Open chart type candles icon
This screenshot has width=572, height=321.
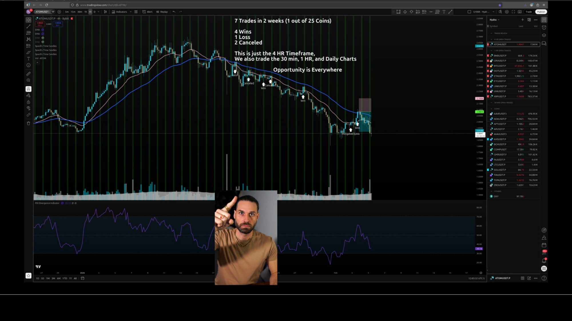tap(105, 12)
